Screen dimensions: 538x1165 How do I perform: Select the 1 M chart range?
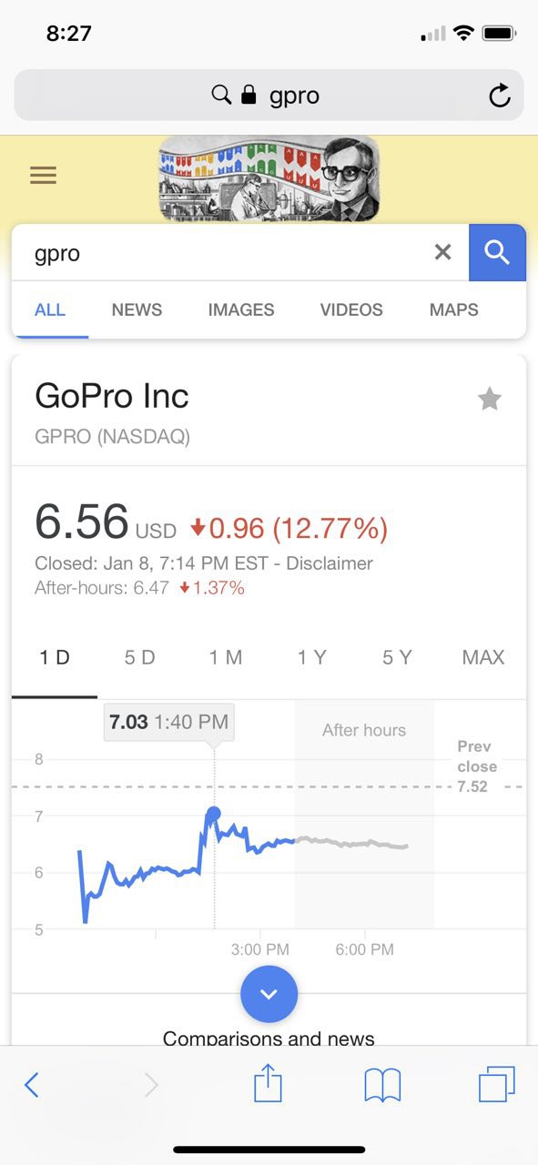click(226, 657)
